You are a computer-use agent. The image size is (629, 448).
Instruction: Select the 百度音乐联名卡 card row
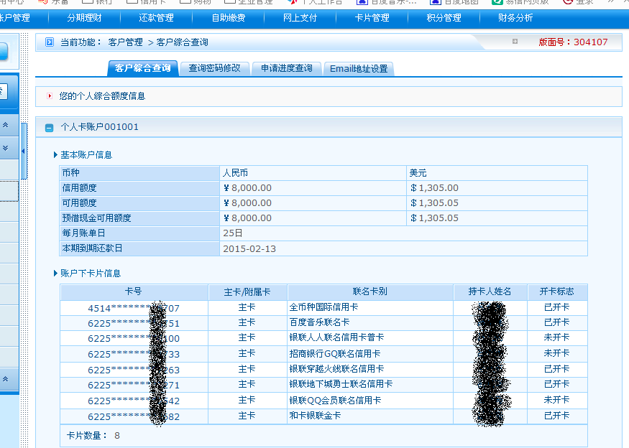323,323
